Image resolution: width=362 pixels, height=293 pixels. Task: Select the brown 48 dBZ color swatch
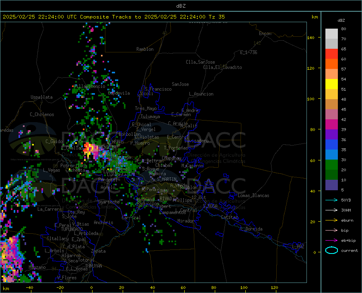pos(331,104)
